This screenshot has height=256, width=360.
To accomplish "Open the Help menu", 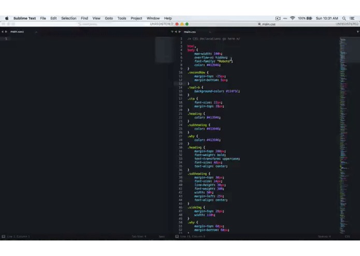I will coord(168,18).
